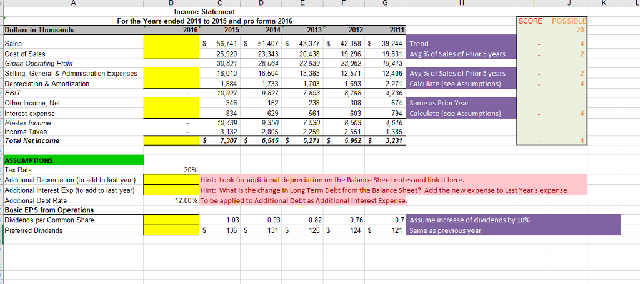Select yellow Additional Depreciation assumption cell
Image resolution: width=640 pixels, height=284 pixels.
171,180
